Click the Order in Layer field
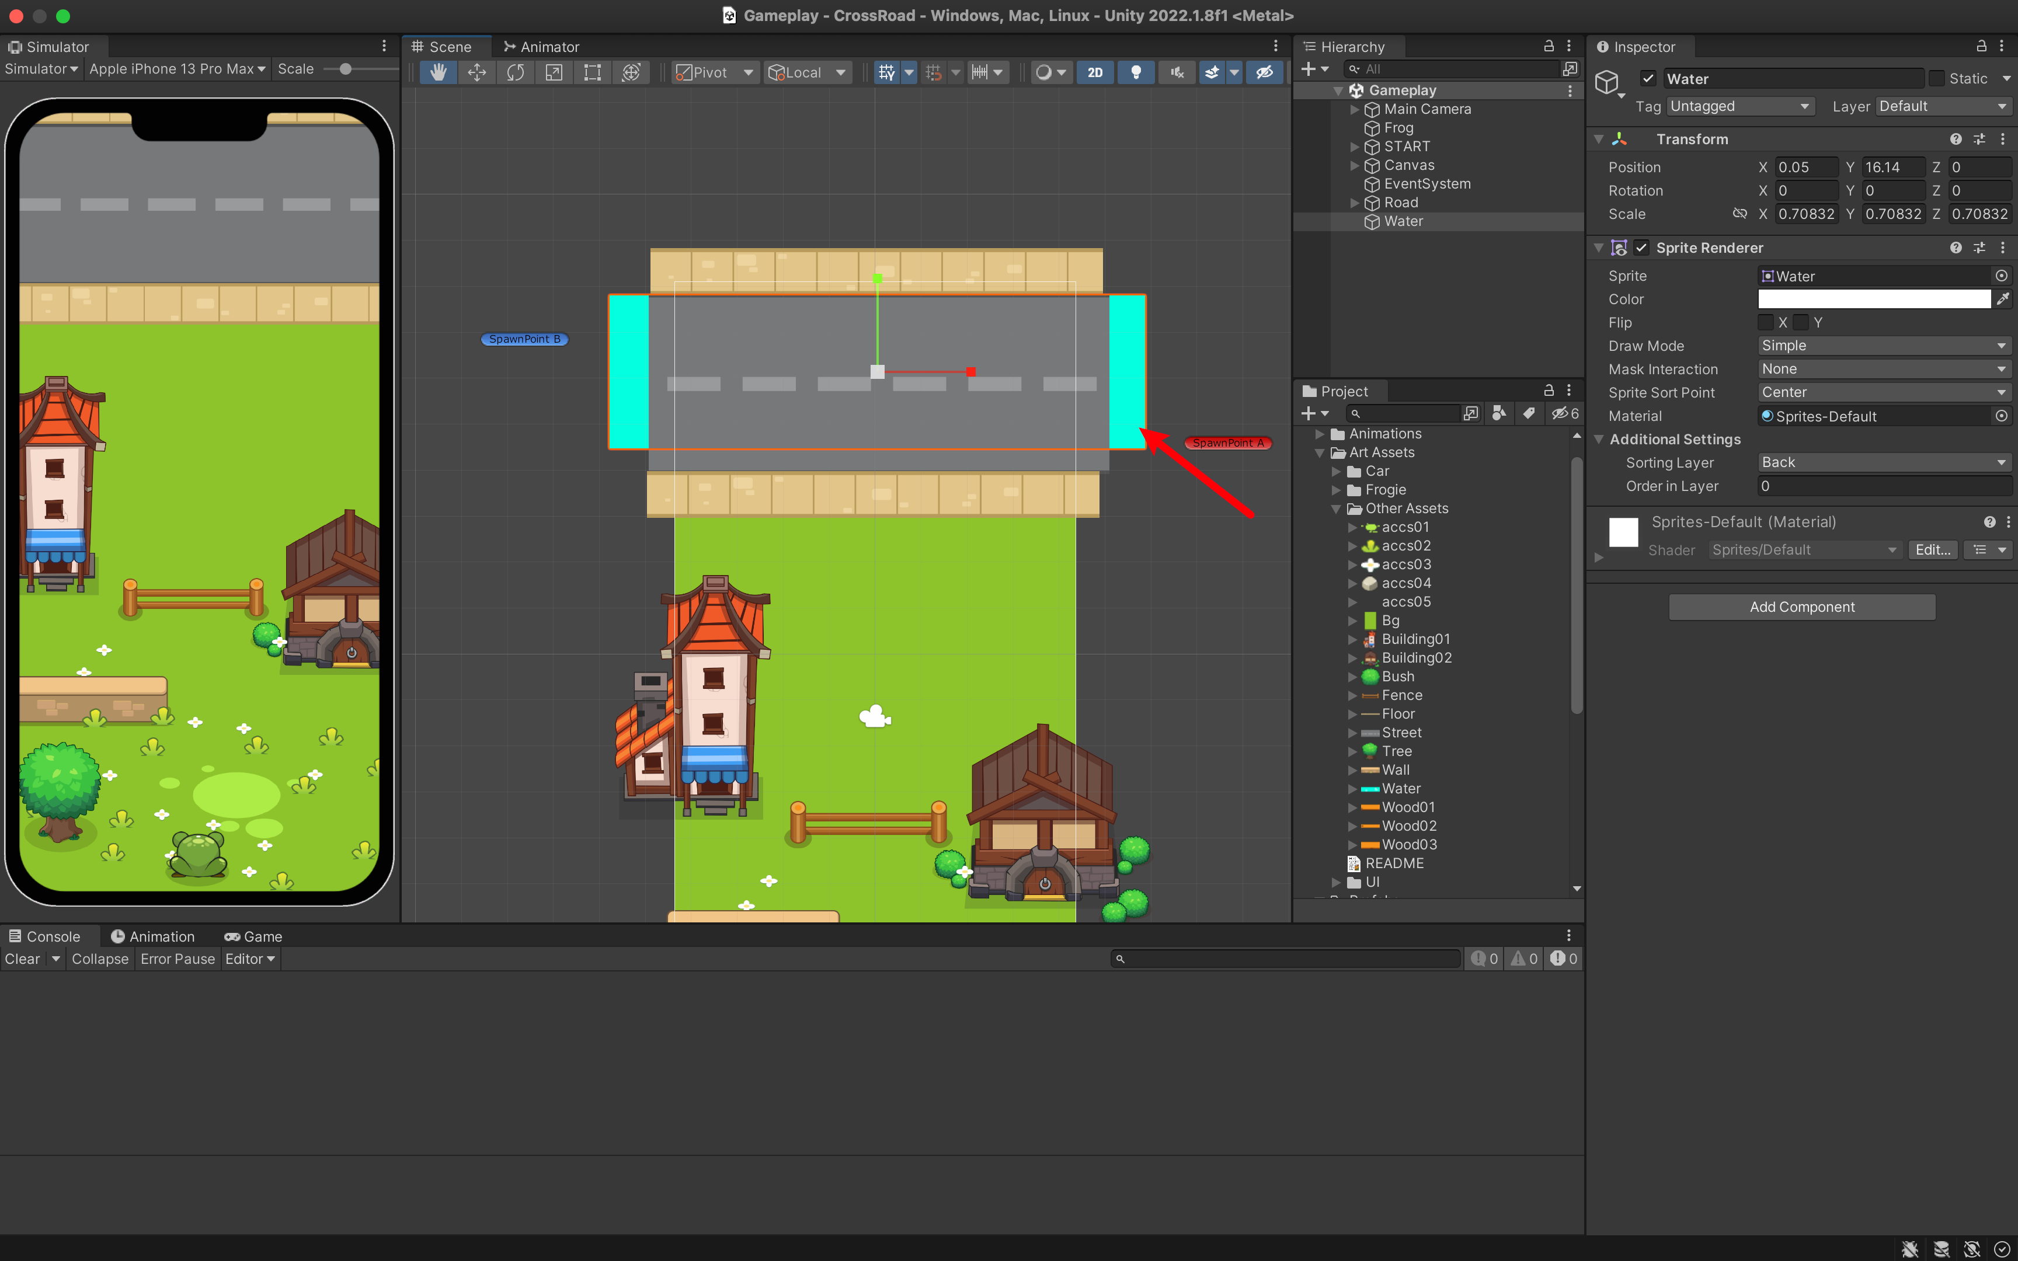This screenshot has width=2018, height=1261. point(1885,485)
